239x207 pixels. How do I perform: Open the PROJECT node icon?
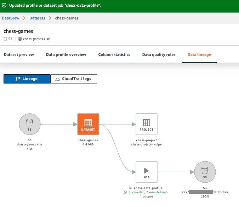point(147,124)
